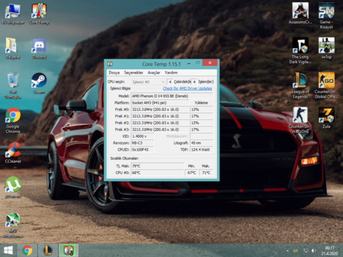The height and width of the screenshot is (257, 343).
Task: Open the Google Chrome desktop icon
Action: point(13,121)
